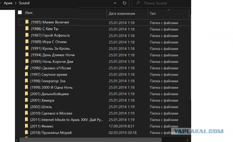Viewport: 233px width, 142px height.
Task: Sort by the Имя column header
Action: 29,13
